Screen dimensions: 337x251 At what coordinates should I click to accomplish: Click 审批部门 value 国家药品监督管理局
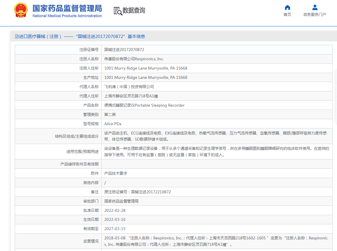(121, 201)
